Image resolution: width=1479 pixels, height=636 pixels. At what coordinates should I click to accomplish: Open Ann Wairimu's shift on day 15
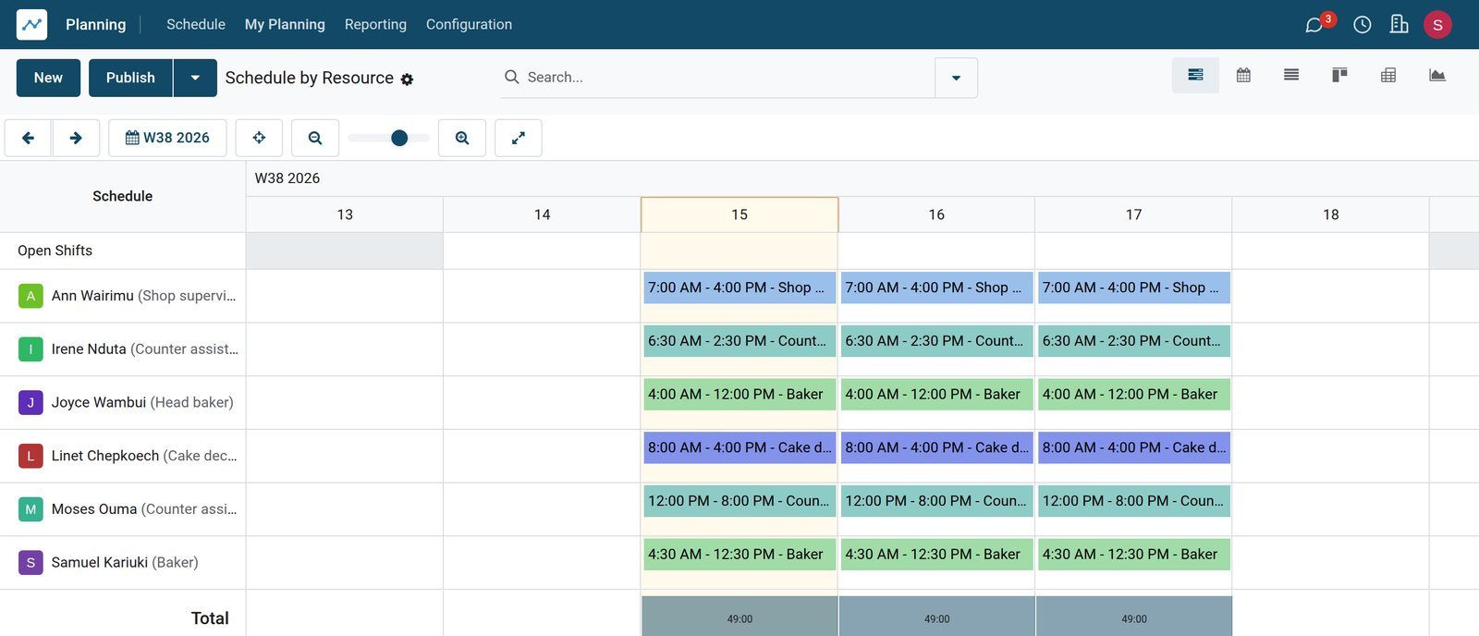coord(739,287)
